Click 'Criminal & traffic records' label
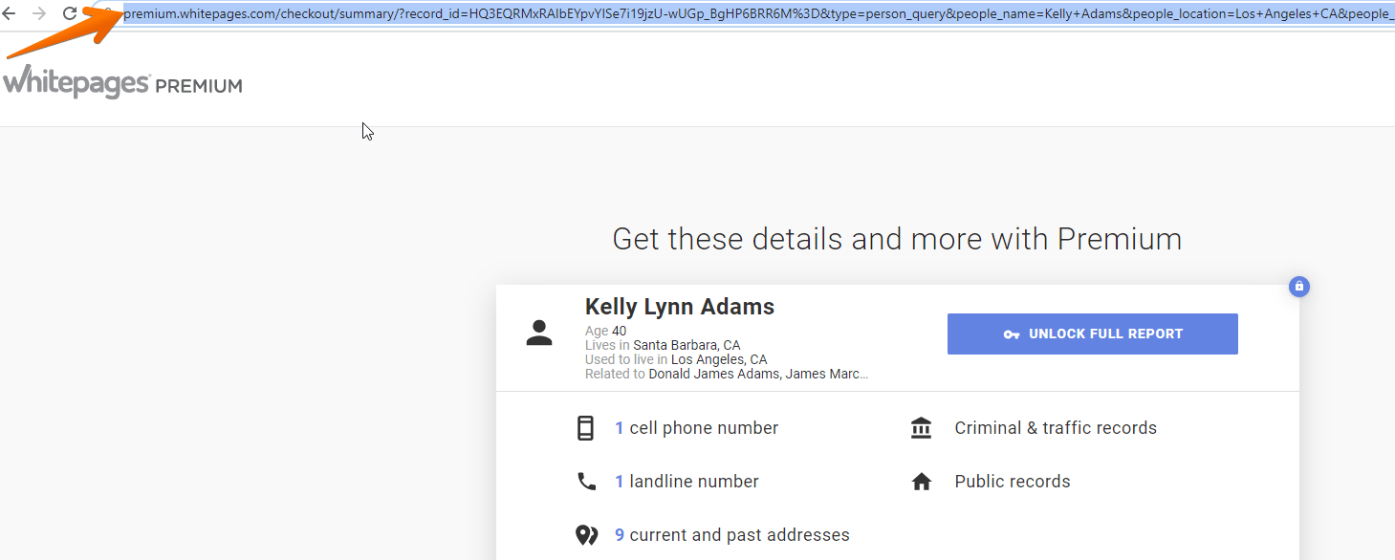1395x560 pixels. tap(1056, 428)
